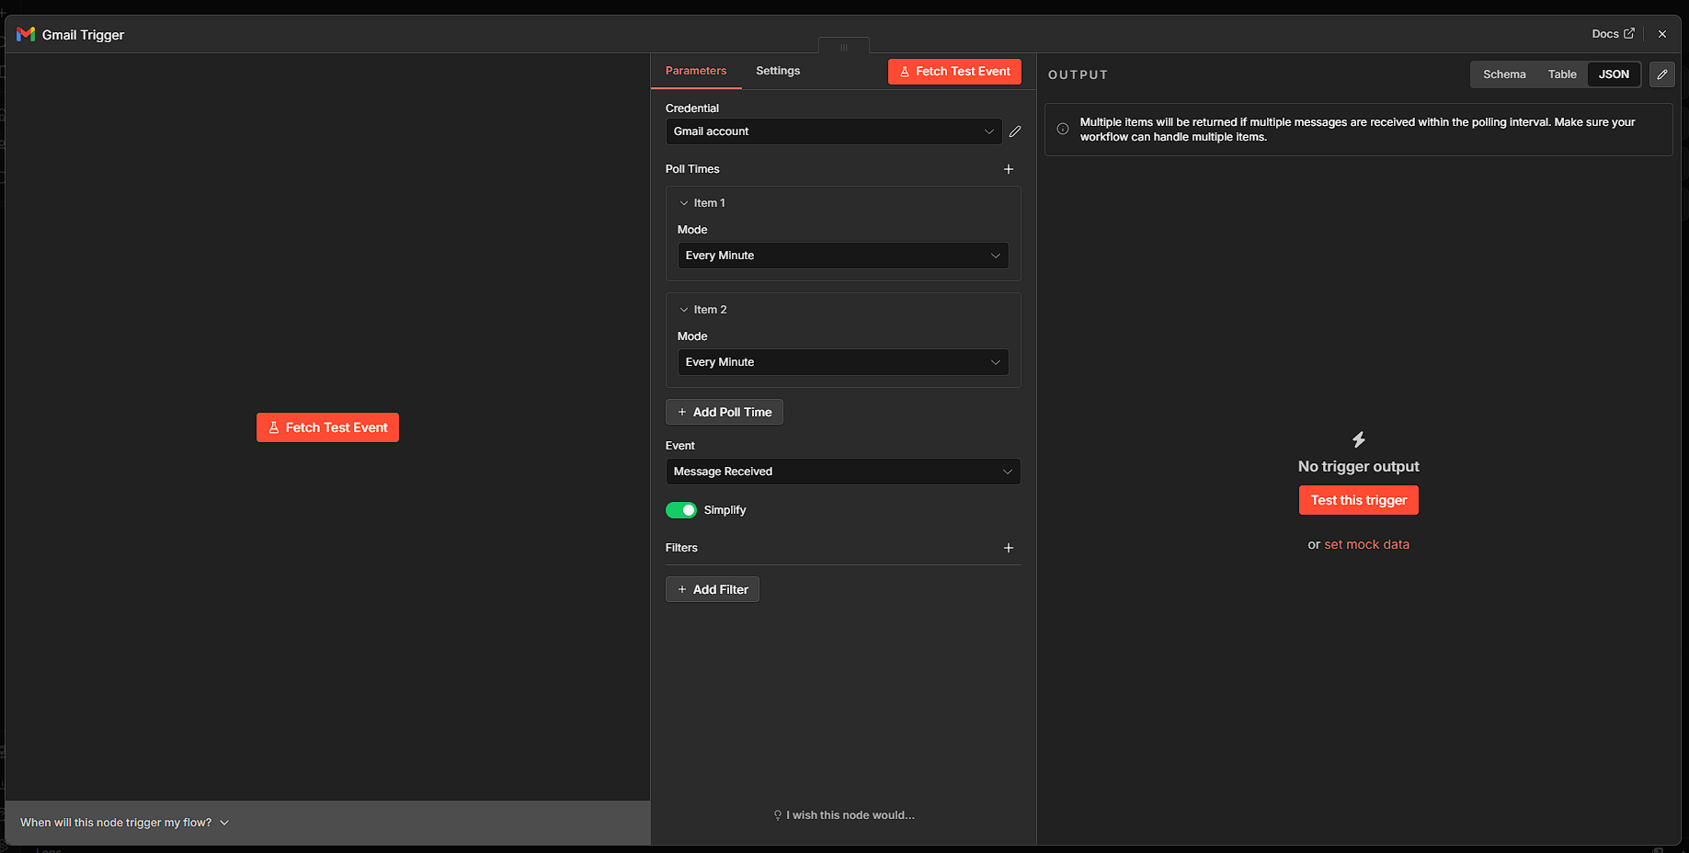This screenshot has height=853, width=1689.
Task: Open Item 1 Mode dropdown
Action: (x=842, y=256)
